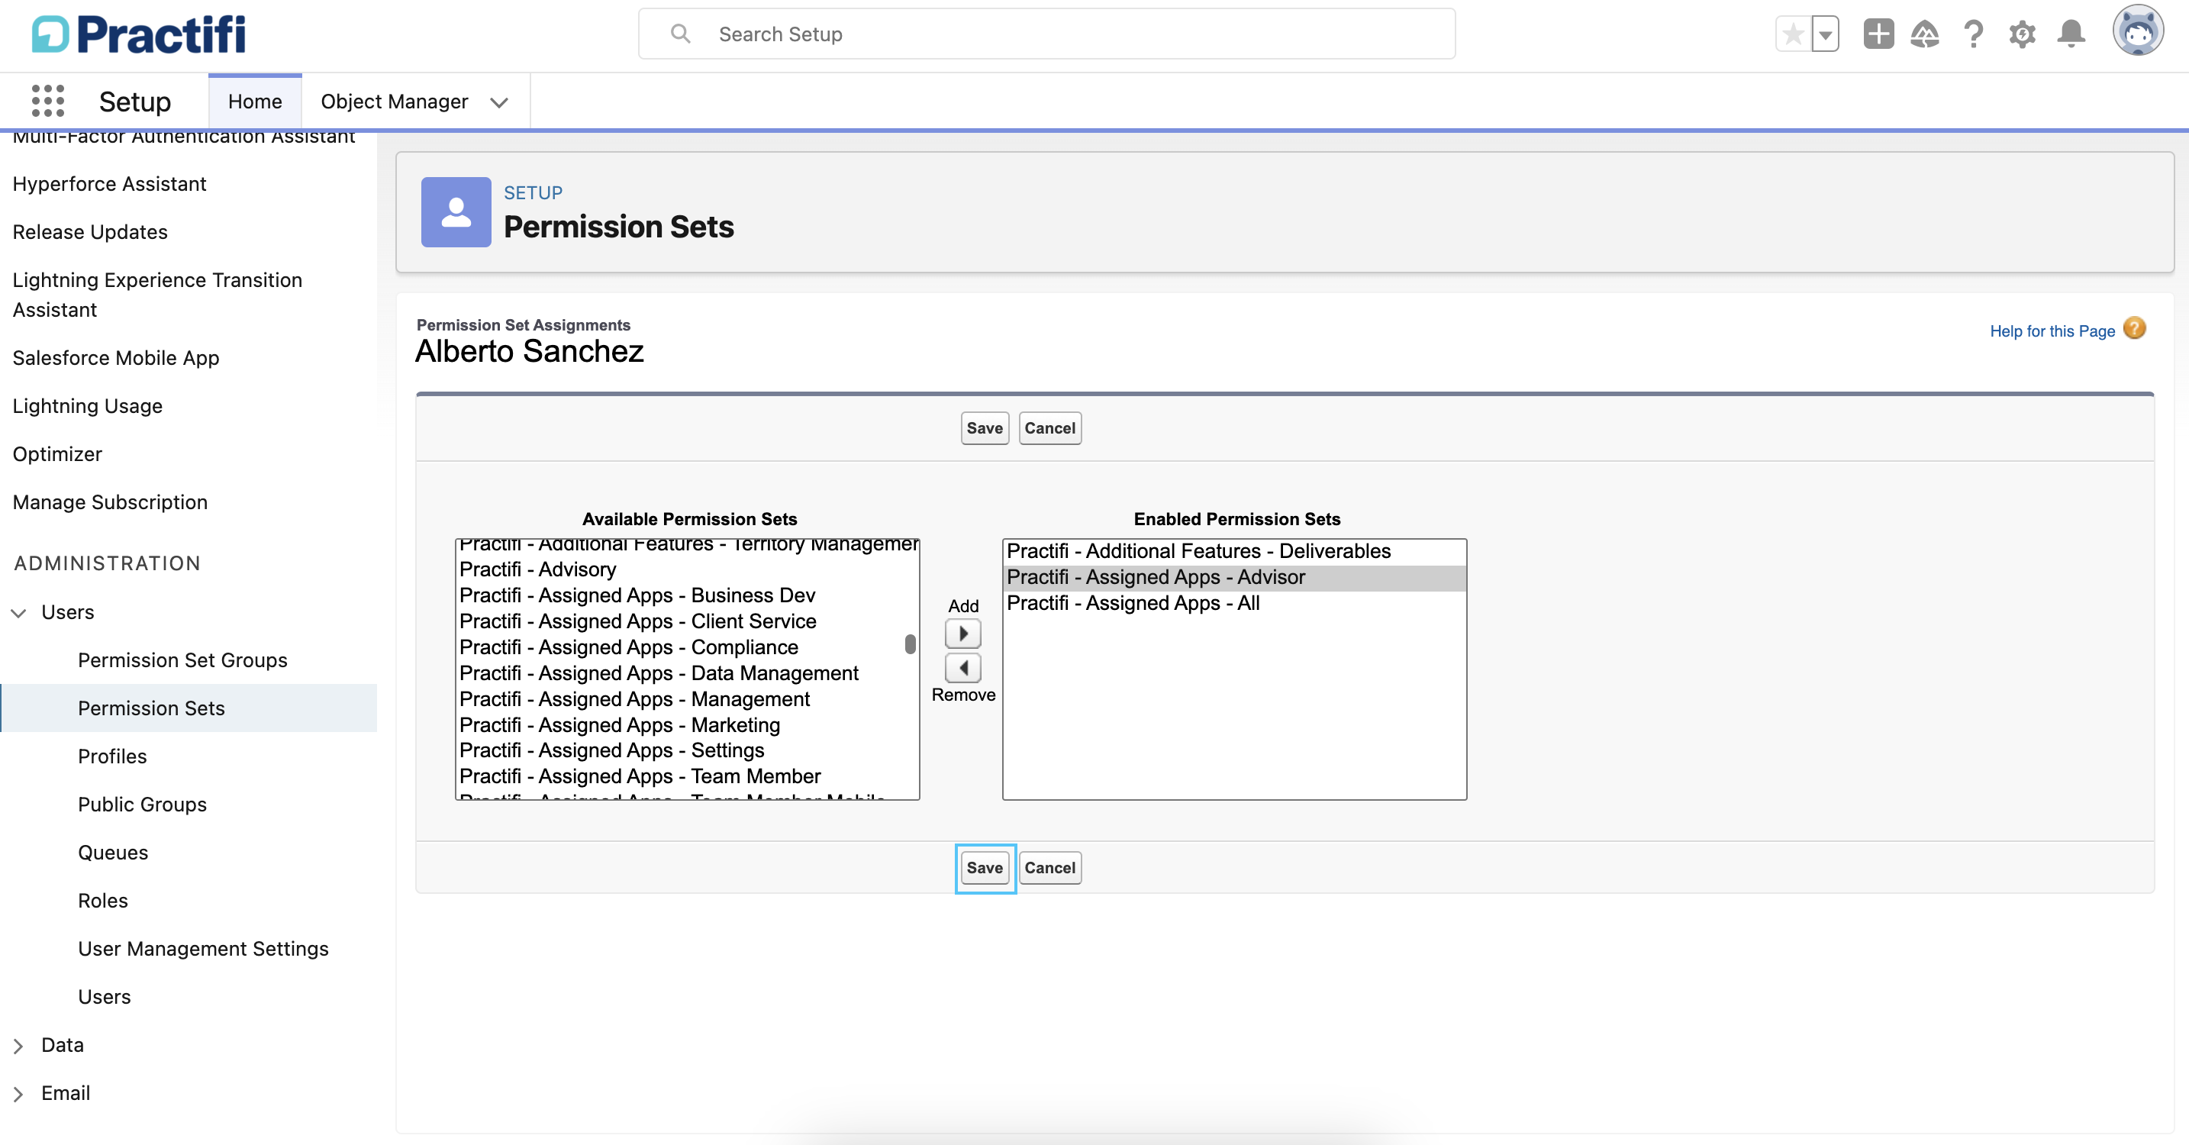Open the Trailhead guidance icon
The height and width of the screenshot is (1145, 2189).
pos(1925,34)
